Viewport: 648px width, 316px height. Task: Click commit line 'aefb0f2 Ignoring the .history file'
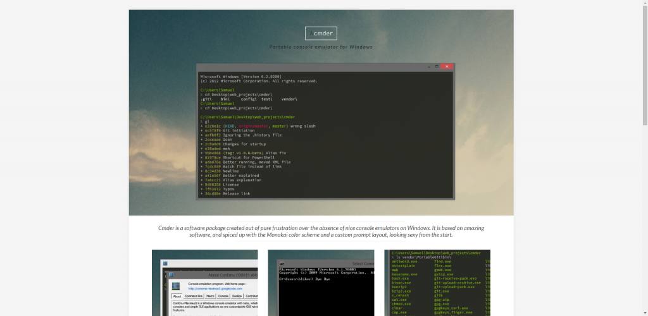coord(241,135)
